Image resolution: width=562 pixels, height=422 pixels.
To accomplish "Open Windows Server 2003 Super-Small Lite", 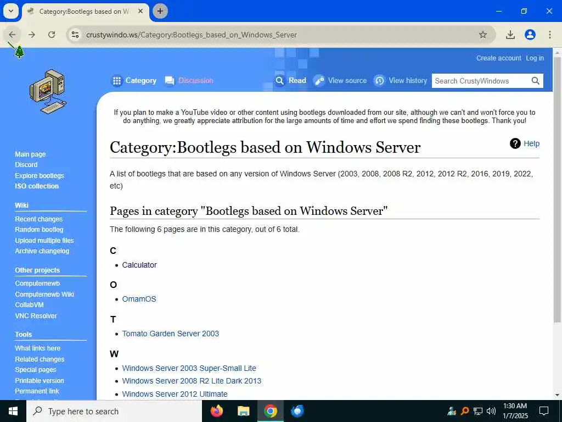I will (x=189, y=368).
